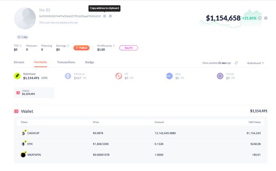Copy wallet address to clipboard icon
This screenshot has width=276, height=171.
(104, 16)
